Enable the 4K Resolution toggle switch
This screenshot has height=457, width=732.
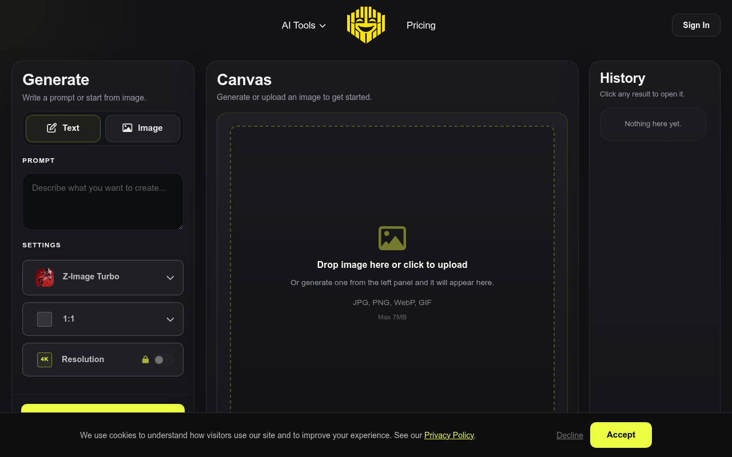(163, 360)
